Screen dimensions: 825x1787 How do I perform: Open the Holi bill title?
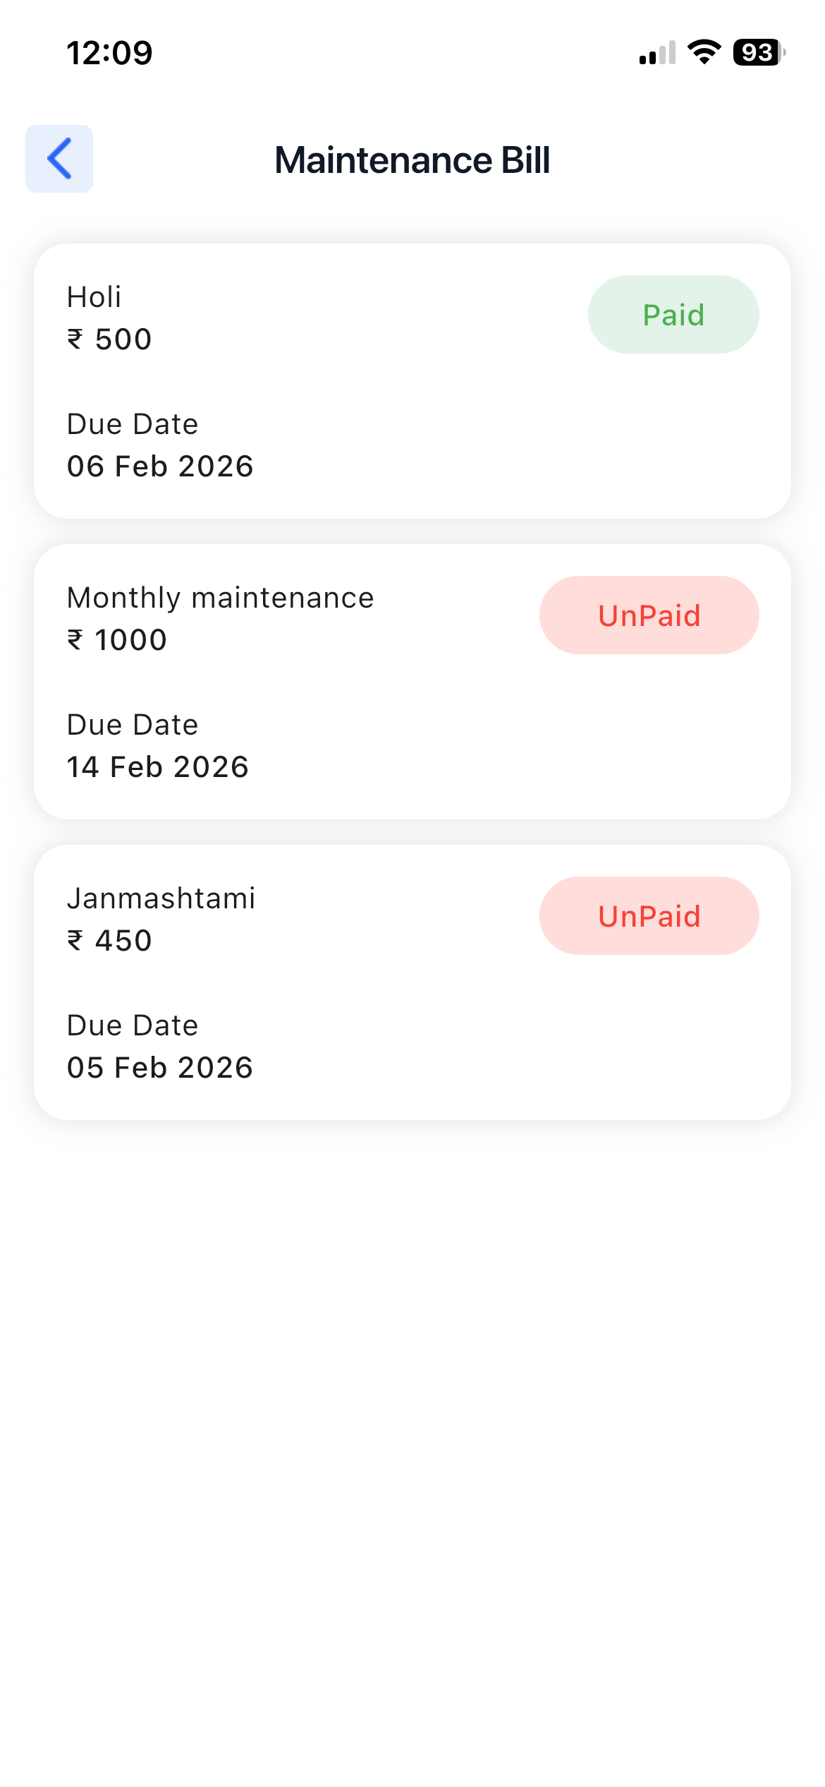tap(94, 297)
